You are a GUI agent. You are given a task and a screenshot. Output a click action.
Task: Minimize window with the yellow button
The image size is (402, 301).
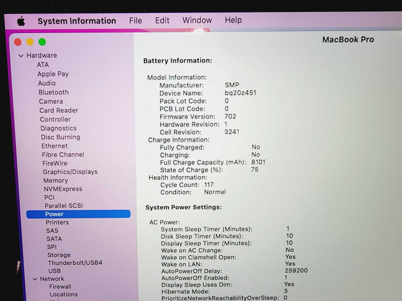point(30,42)
